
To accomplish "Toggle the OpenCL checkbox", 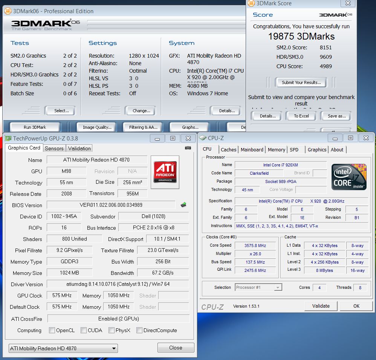I will (52, 330).
